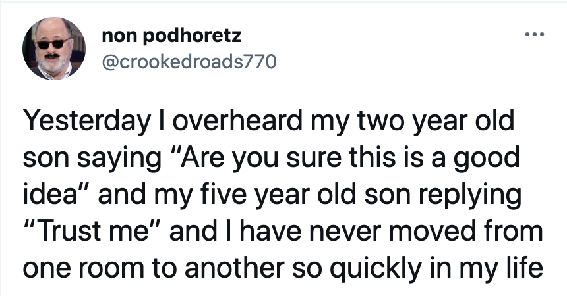Visit the @crookedroads770 handle link

pyautogui.click(x=189, y=61)
